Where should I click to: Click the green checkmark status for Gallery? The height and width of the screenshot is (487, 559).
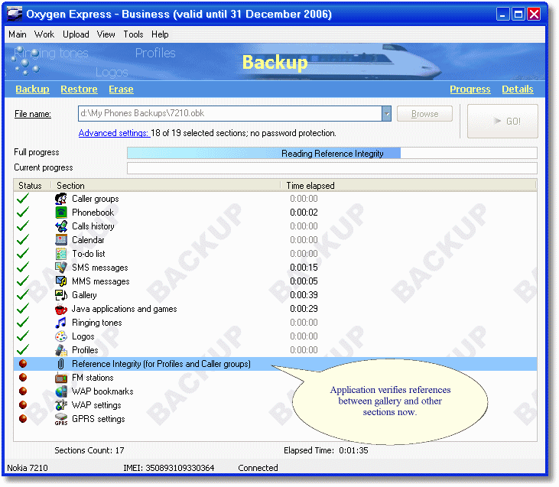click(23, 295)
